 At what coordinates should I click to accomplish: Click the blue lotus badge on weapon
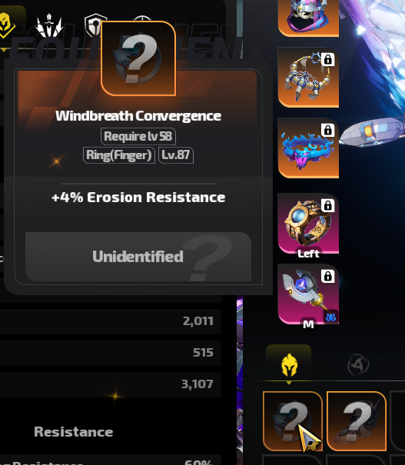coord(330,317)
